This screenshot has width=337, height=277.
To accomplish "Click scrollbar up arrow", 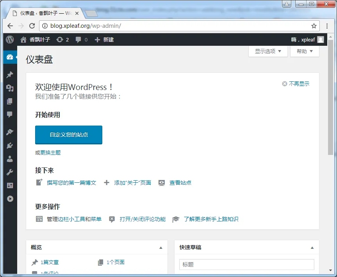I will pyautogui.click(x=330, y=37).
